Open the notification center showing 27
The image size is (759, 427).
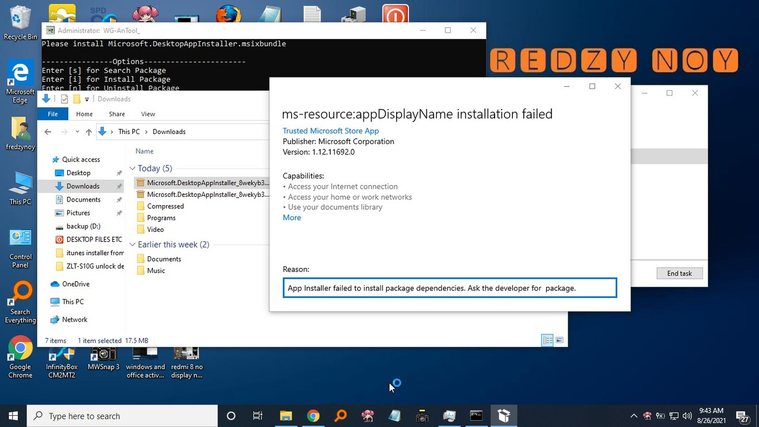coord(742,416)
